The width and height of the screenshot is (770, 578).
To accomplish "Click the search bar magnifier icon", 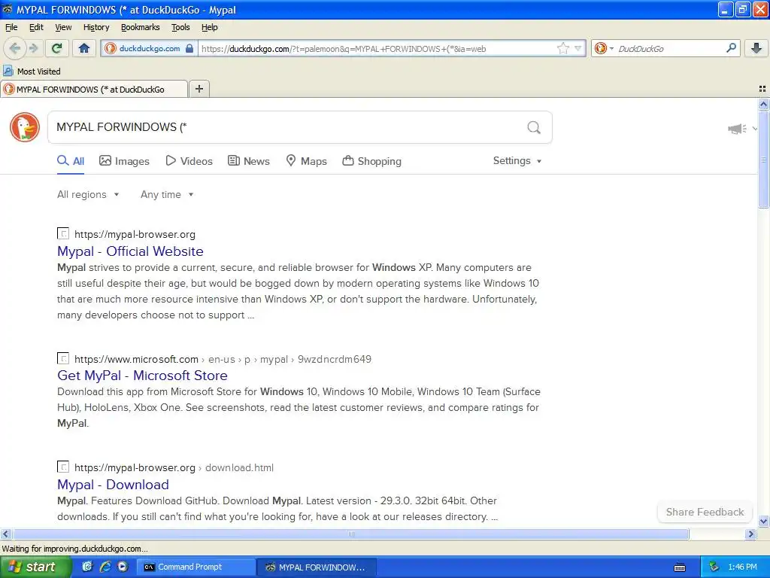I will [731, 48].
